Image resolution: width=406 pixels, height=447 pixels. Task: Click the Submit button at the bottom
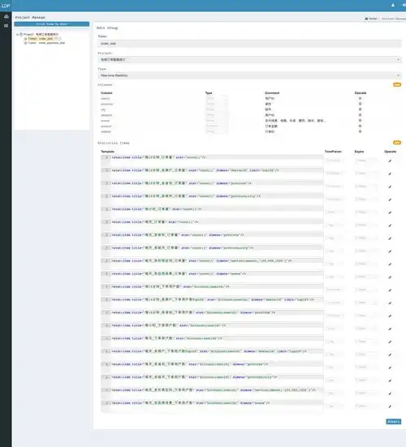(394, 421)
